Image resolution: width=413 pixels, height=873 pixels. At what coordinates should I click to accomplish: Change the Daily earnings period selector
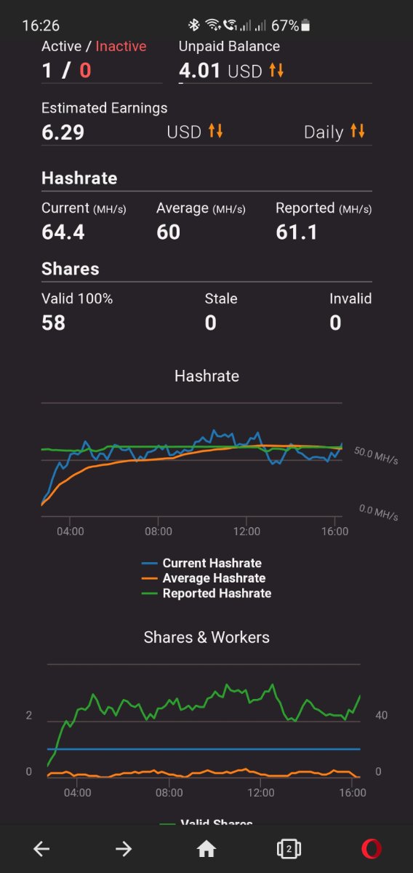(x=334, y=132)
